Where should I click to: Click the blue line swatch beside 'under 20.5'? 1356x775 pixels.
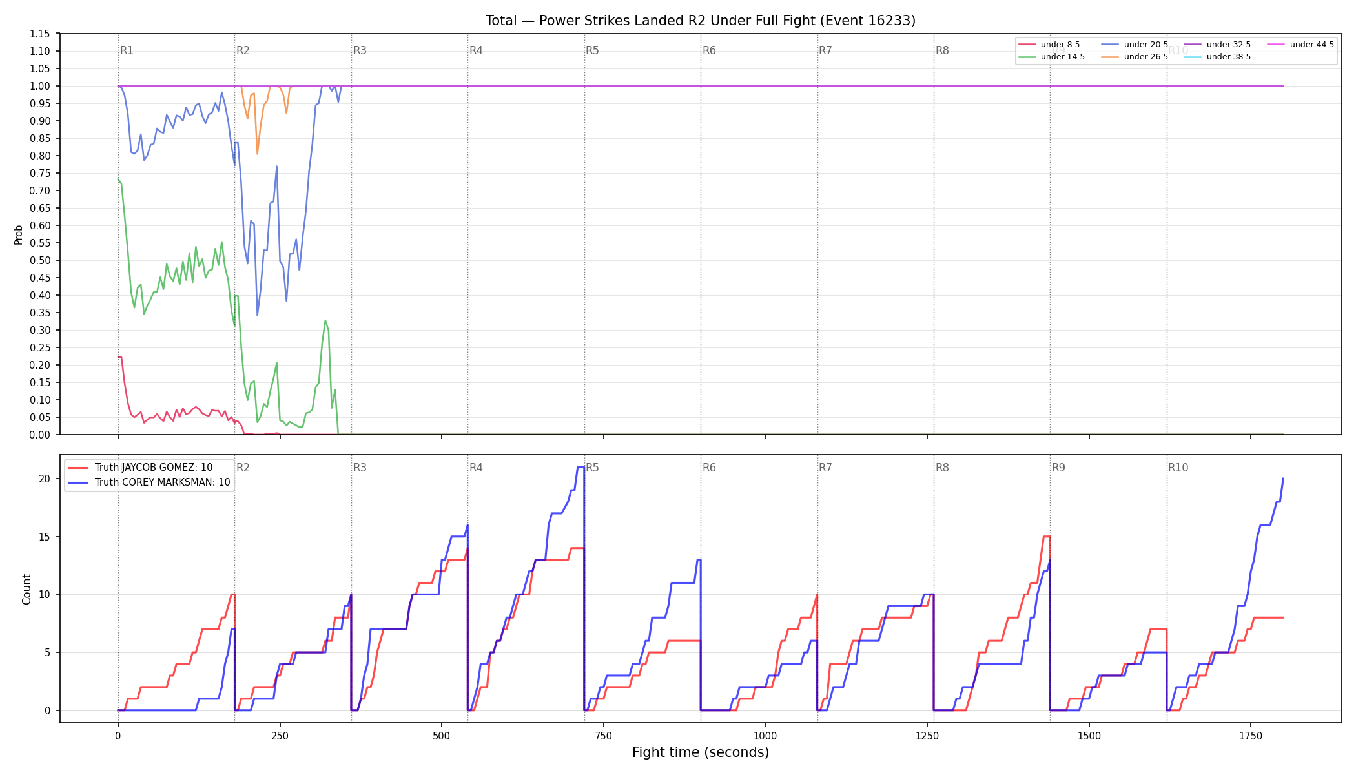click(x=1111, y=45)
